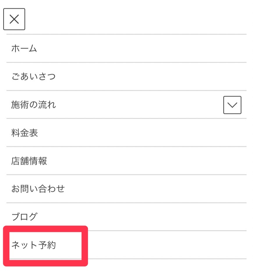Expand the 施術の流れ submenu arrow
Image resolution: width=253 pixels, height=277 pixels.
click(232, 105)
